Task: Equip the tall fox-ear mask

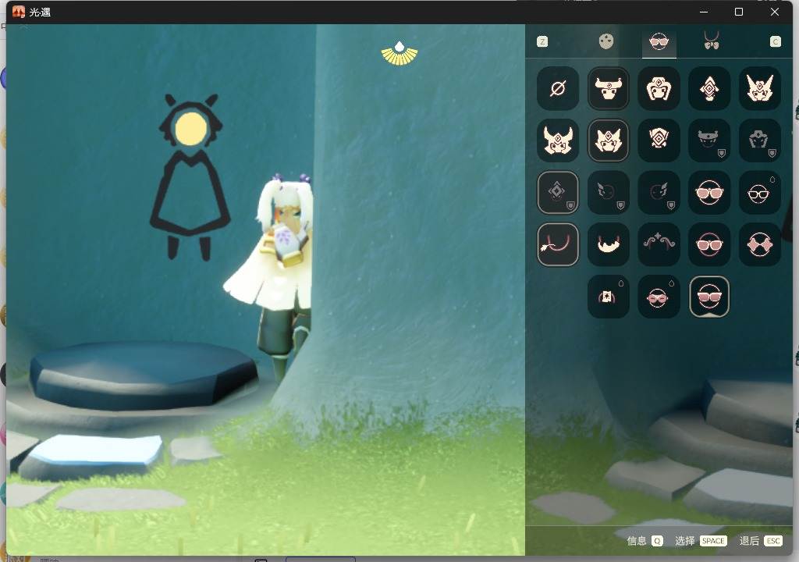Action: coord(759,89)
